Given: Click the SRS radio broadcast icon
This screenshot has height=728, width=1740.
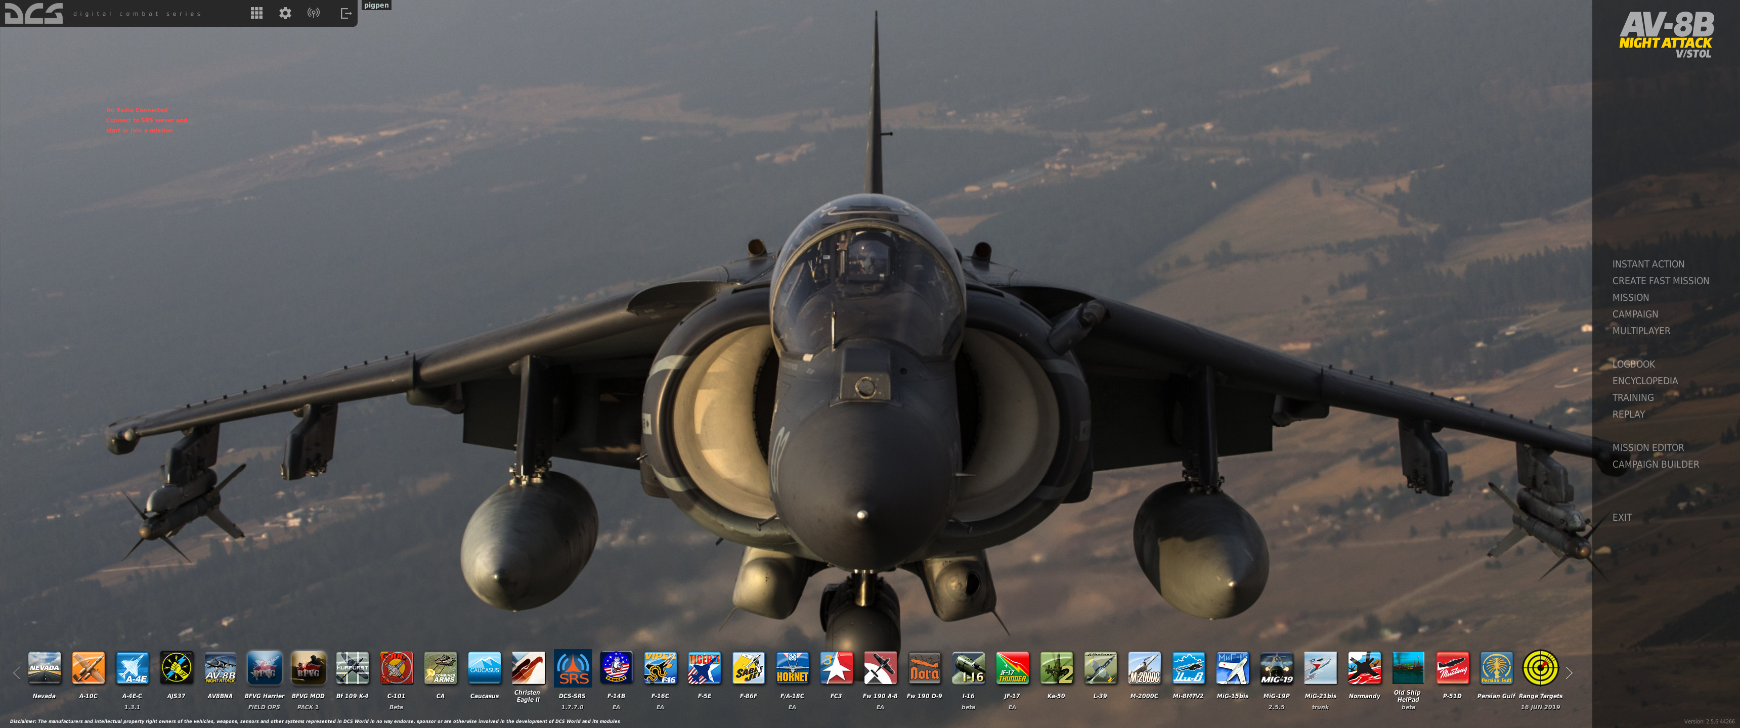Looking at the screenshot, I should 314,13.
